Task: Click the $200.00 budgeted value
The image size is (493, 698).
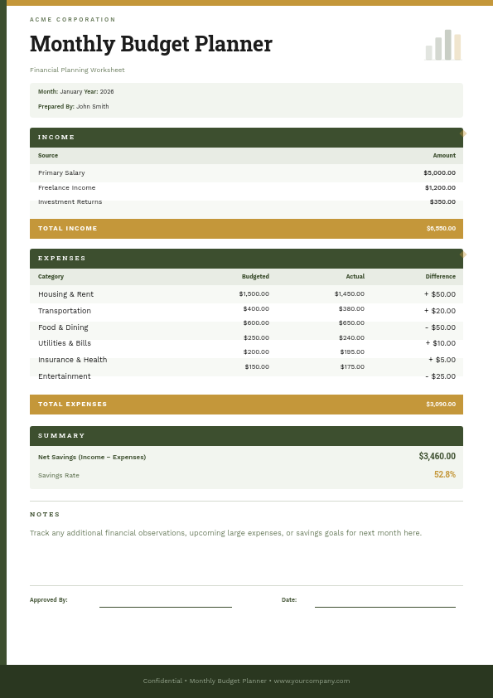Action: (x=256, y=351)
